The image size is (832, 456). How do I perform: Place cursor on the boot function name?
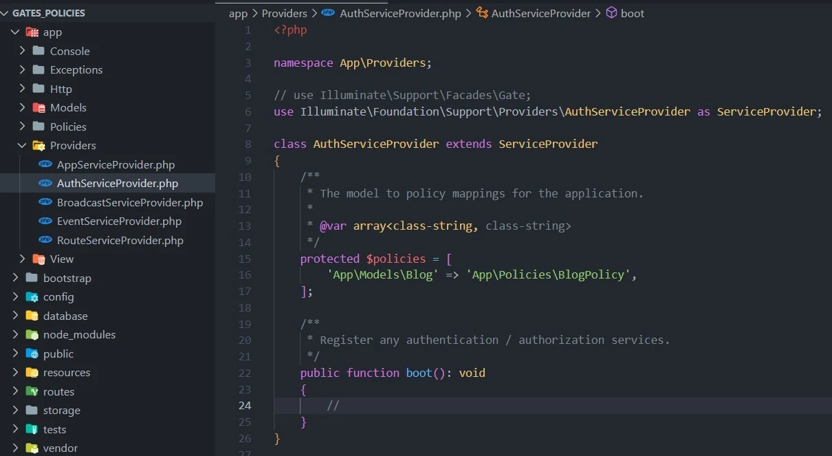[x=418, y=373]
